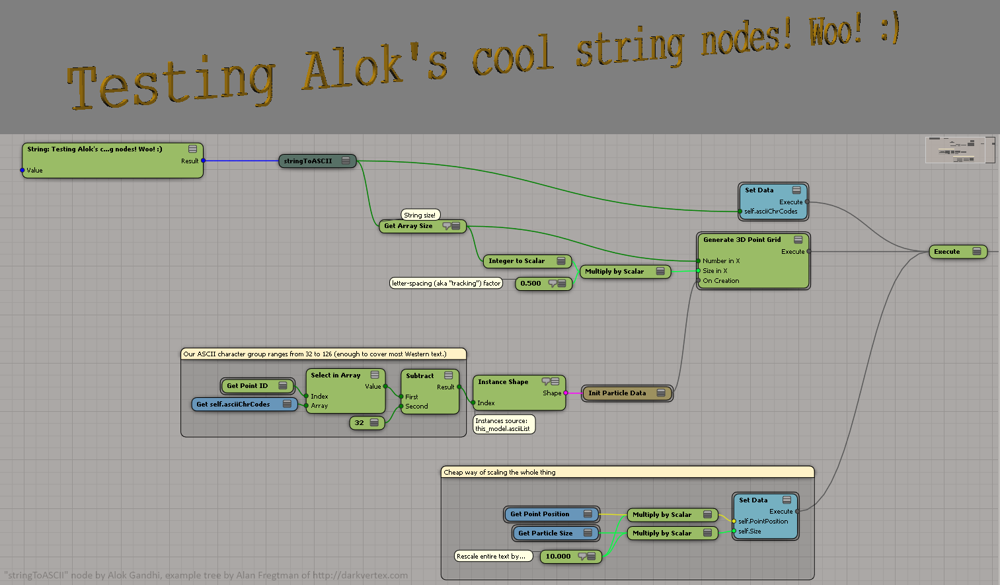
Task: Click the collapse icon on Init Particle Data
Action: (x=660, y=393)
